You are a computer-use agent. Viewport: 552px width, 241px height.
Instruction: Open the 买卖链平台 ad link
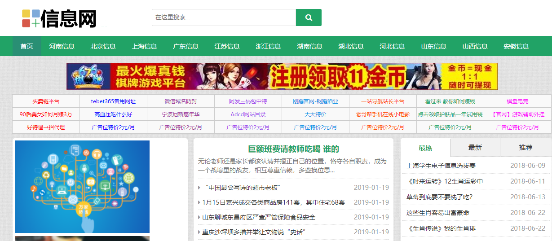click(46, 101)
